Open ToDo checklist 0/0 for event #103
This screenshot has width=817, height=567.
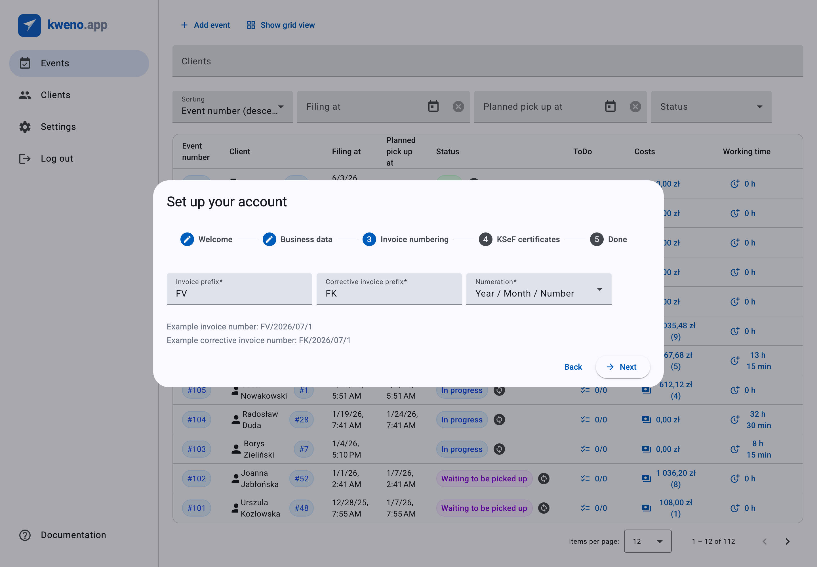[594, 449]
